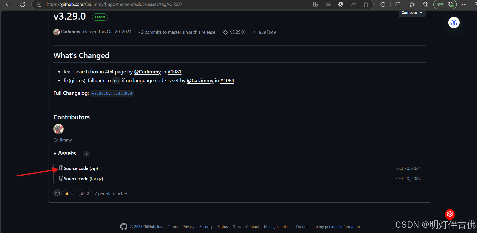Click the tag icon beside v3.29.0
The height and width of the screenshot is (233, 477).
point(225,32)
